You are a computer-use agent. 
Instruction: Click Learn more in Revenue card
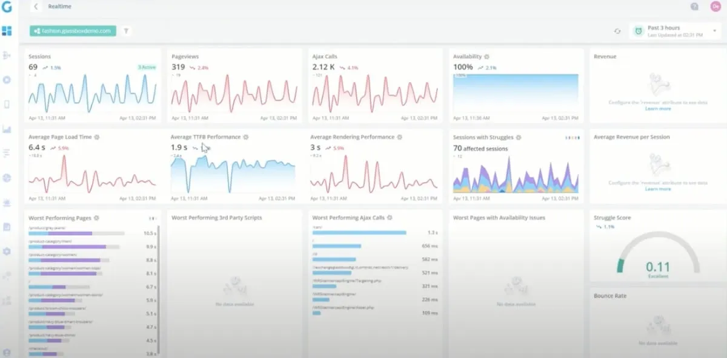tap(658, 109)
